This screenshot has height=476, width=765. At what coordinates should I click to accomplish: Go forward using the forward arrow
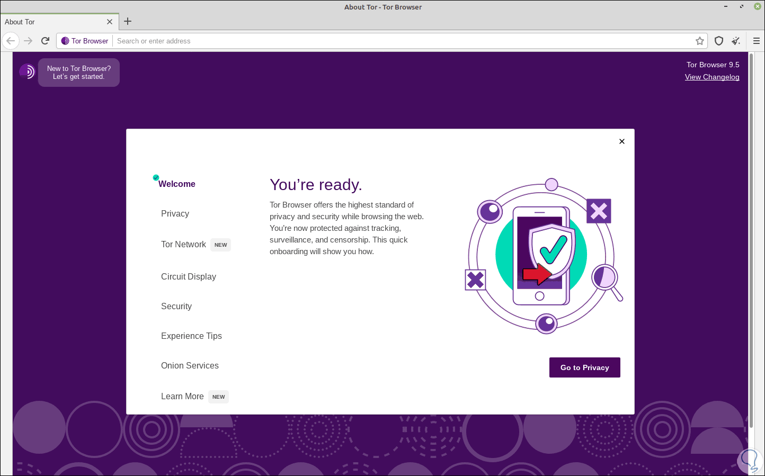tap(28, 41)
